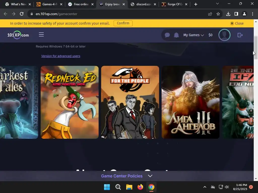258x193 pixels.
Task: Log out with the exit icon
Action: pyautogui.click(x=240, y=35)
